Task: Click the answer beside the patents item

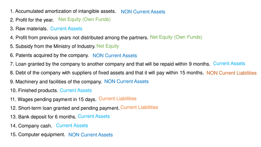Action: click(x=114, y=56)
